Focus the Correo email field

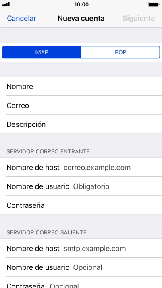coord(81,106)
